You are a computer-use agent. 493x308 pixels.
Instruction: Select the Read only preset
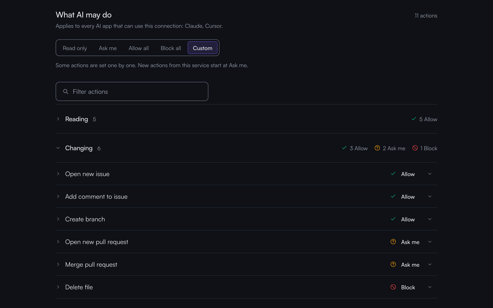tap(75, 48)
